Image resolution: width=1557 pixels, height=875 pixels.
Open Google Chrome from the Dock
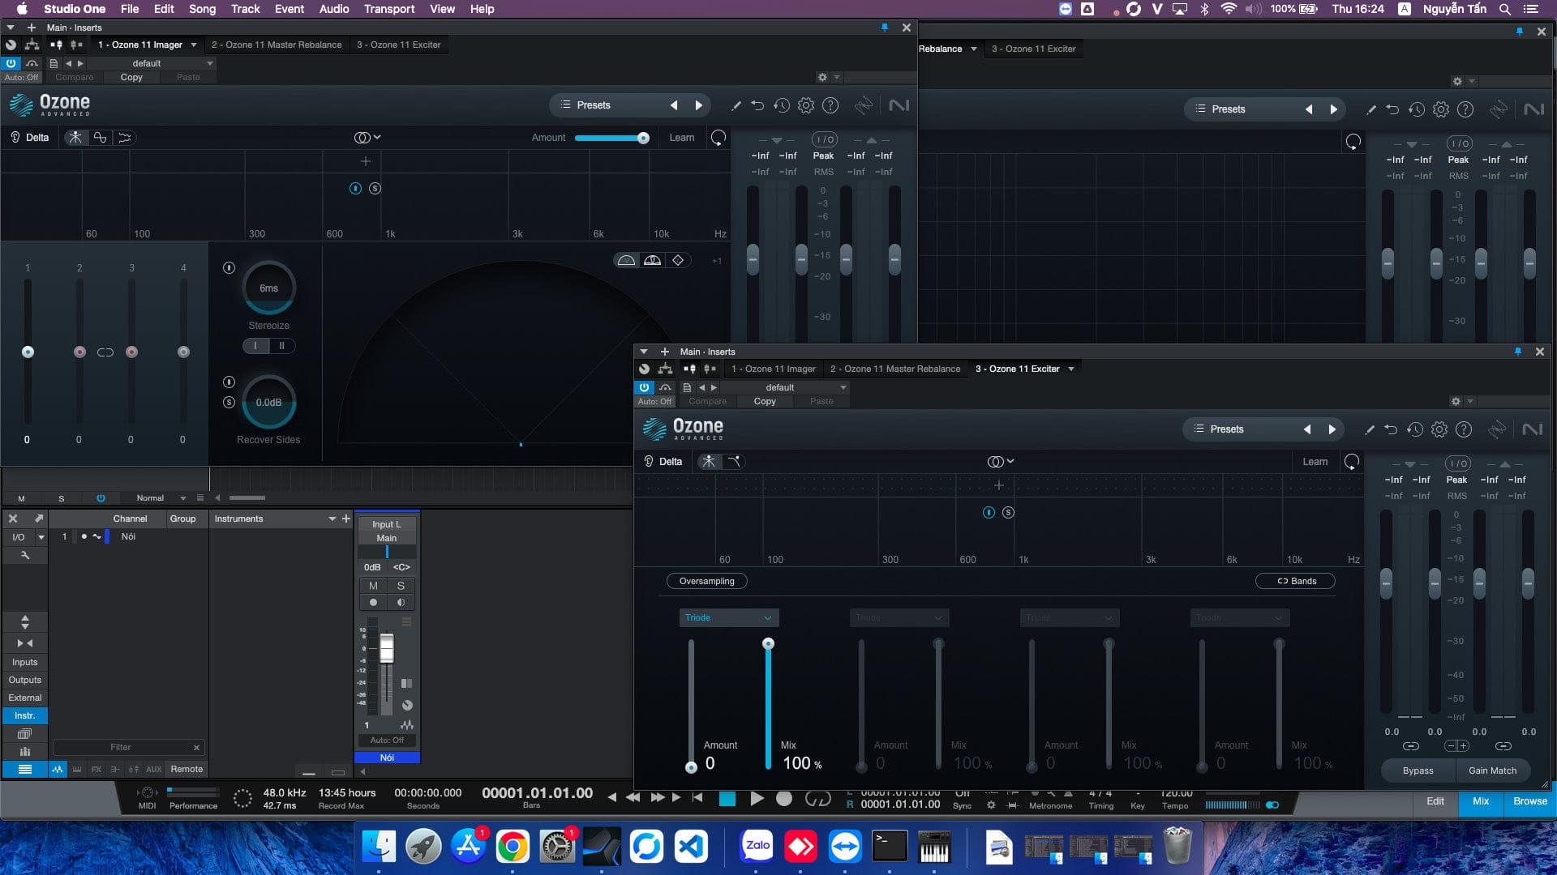pos(513,847)
